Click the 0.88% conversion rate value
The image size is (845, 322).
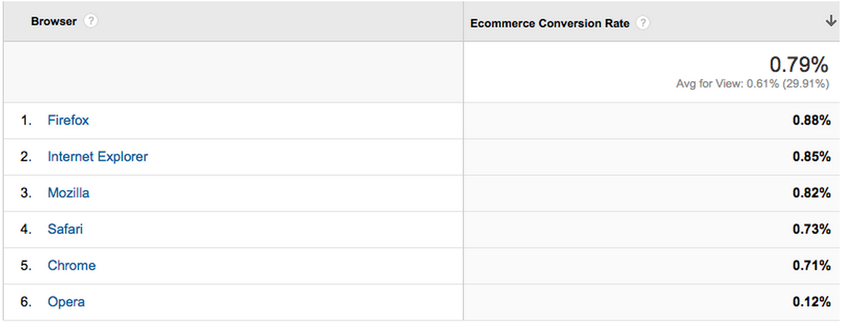tap(811, 121)
